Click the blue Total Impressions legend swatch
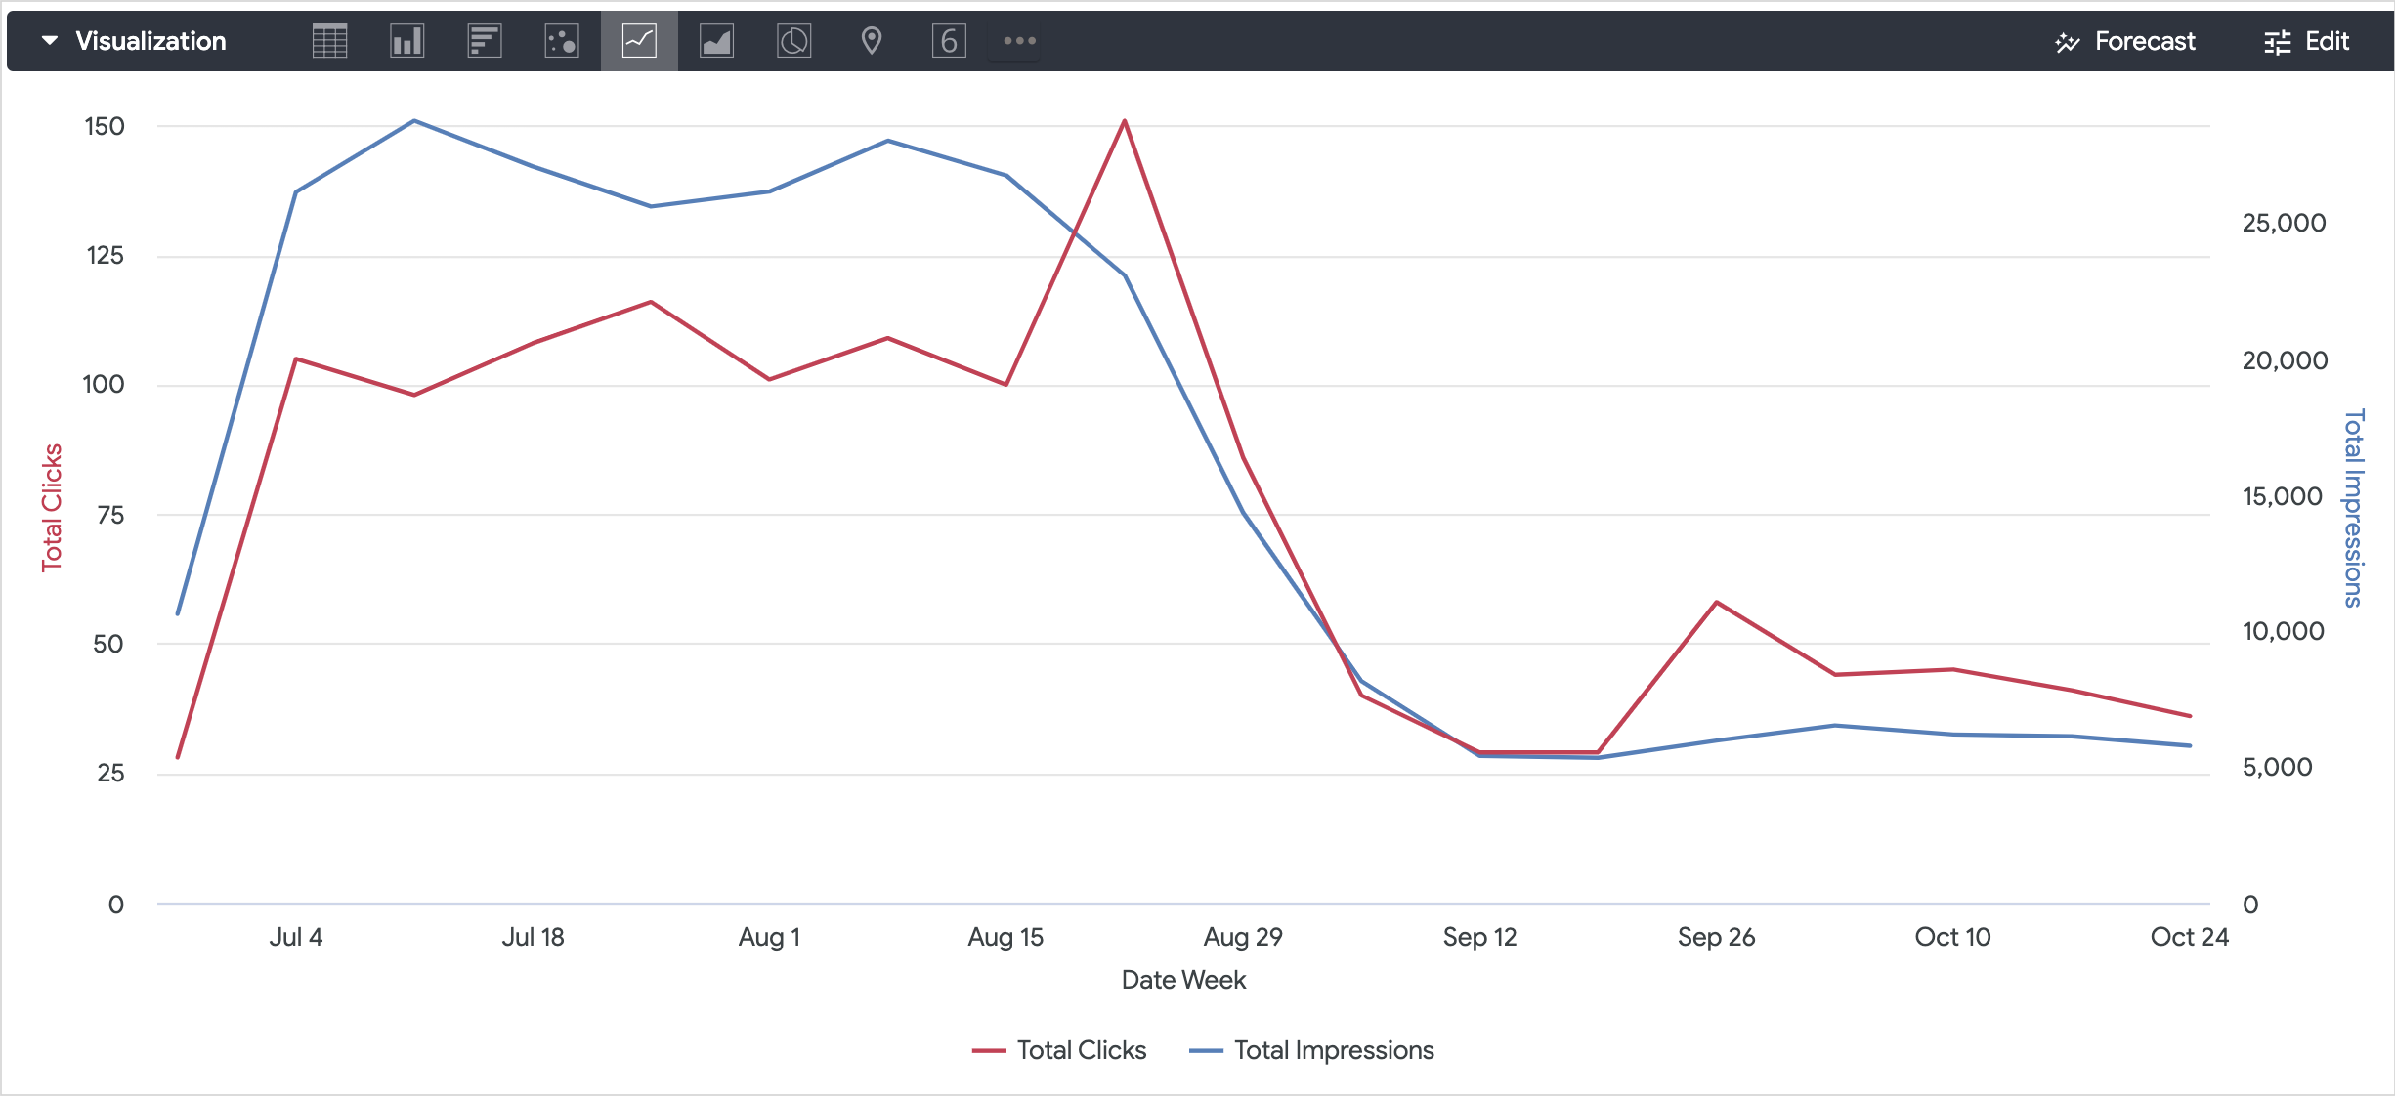The width and height of the screenshot is (2395, 1096). [x=1206, y=1051]
